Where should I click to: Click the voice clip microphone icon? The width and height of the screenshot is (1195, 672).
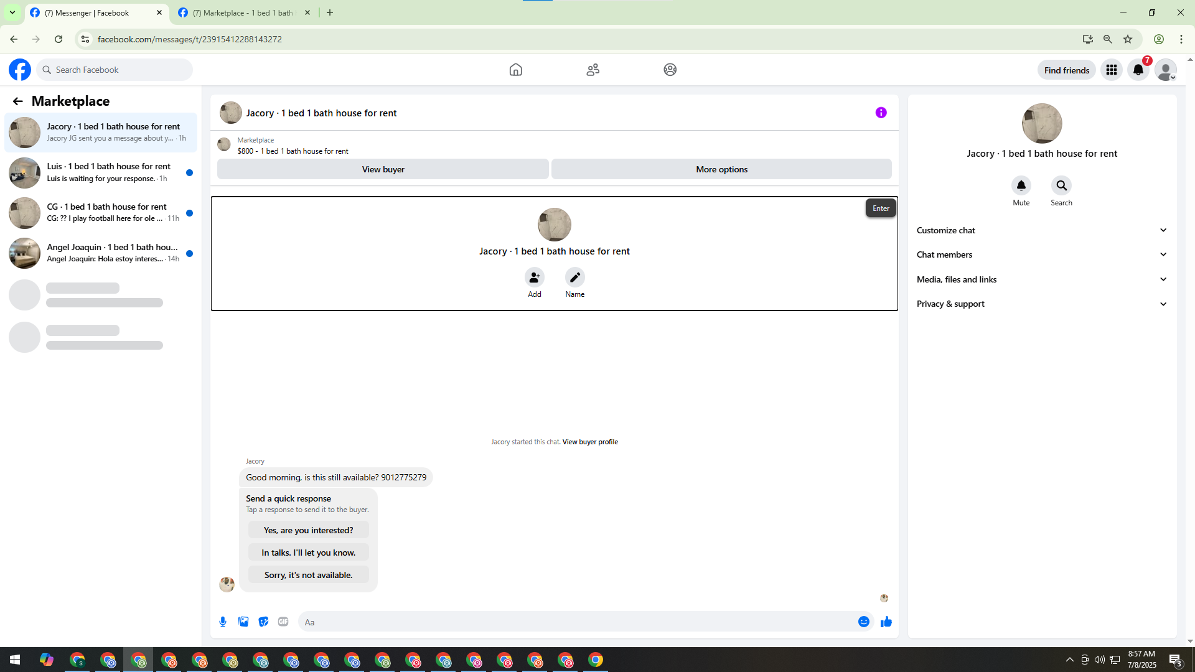pos(223,622)
